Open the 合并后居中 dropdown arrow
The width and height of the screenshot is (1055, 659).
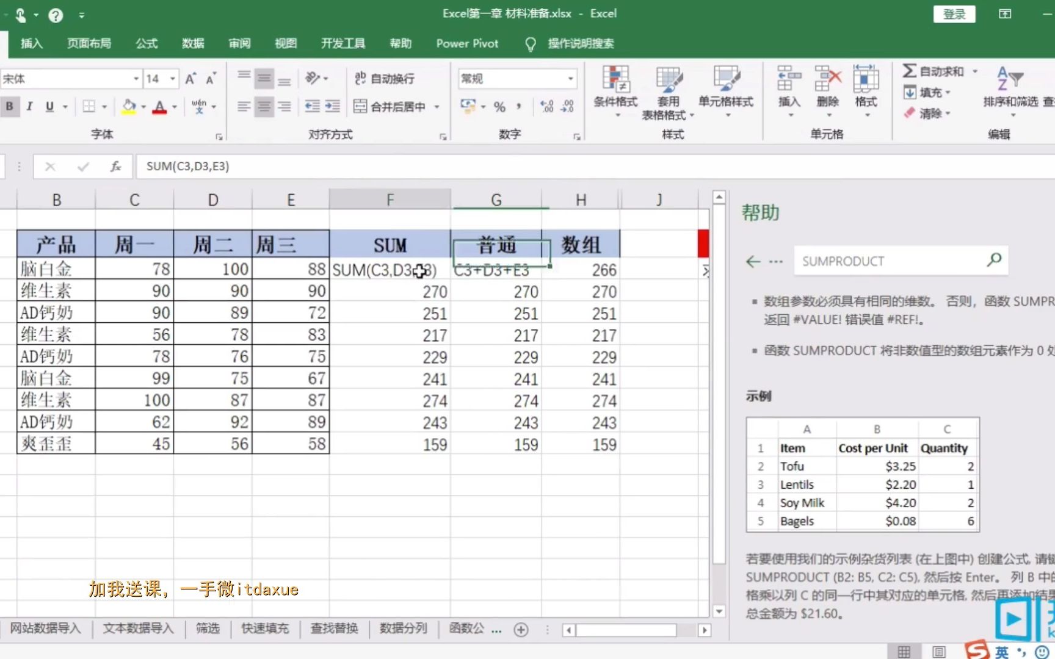[x=437, y=107]
